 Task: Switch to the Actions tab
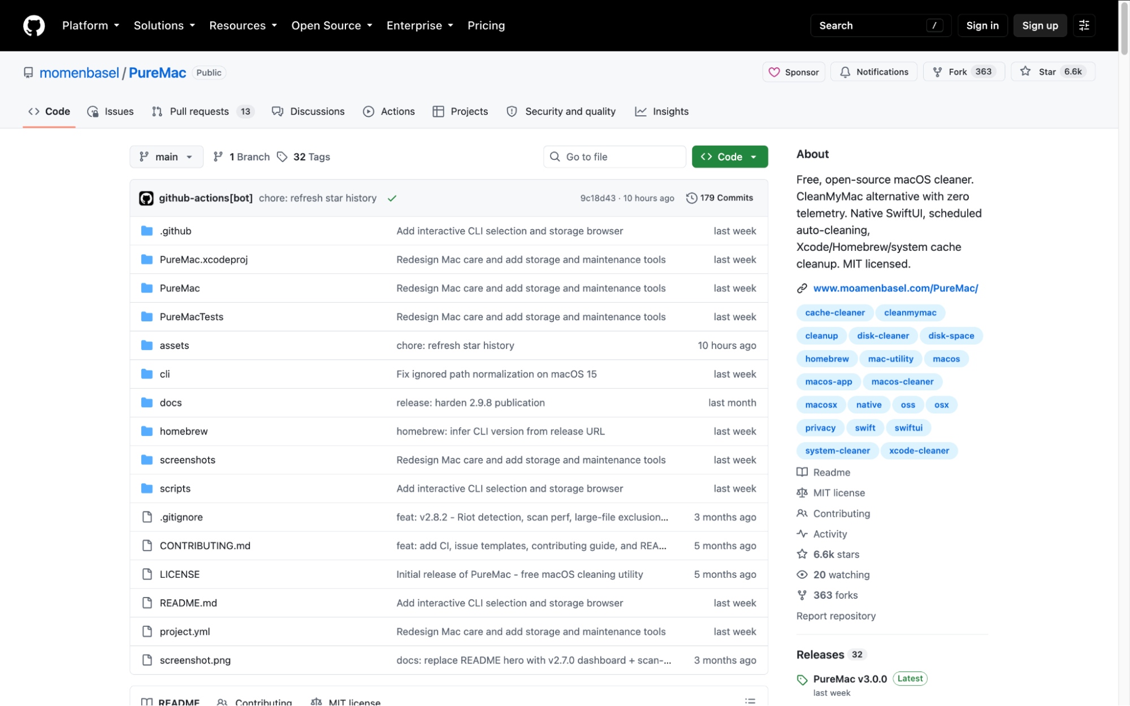point(389,112)
